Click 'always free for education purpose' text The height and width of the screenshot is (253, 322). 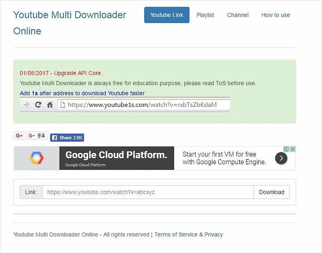coord(138,83)
